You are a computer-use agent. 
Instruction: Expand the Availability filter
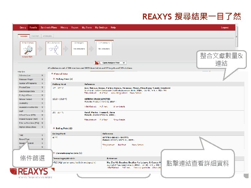[31, 103]
